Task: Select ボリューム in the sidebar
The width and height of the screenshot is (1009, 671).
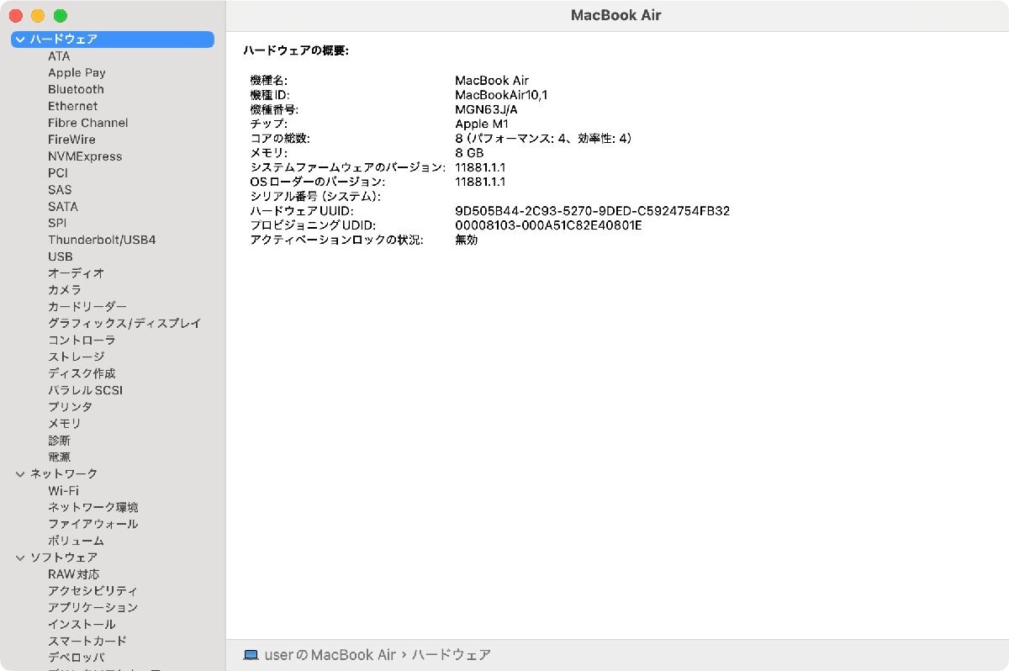Action: (77, 541)
